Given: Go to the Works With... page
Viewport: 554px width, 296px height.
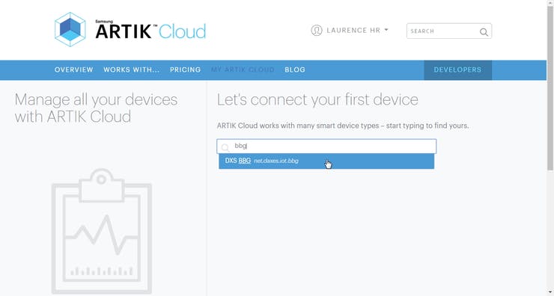Looking at the screenshot, I should point(132,70).
